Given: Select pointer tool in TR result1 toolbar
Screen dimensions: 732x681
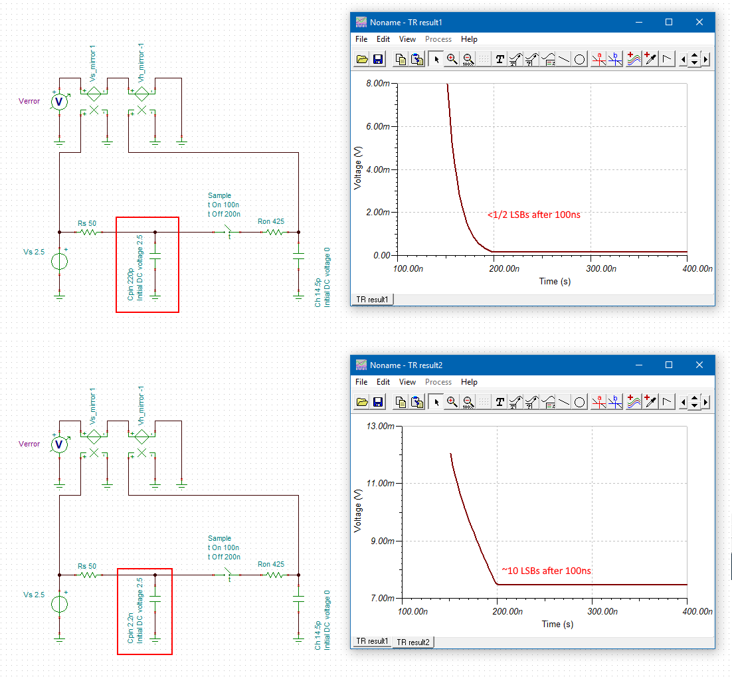Looking at the screenshot, I should [x=436, y=59].
